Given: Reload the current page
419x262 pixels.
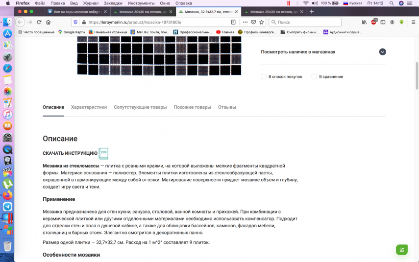Looking at the screenshot, I should (39, 22).
